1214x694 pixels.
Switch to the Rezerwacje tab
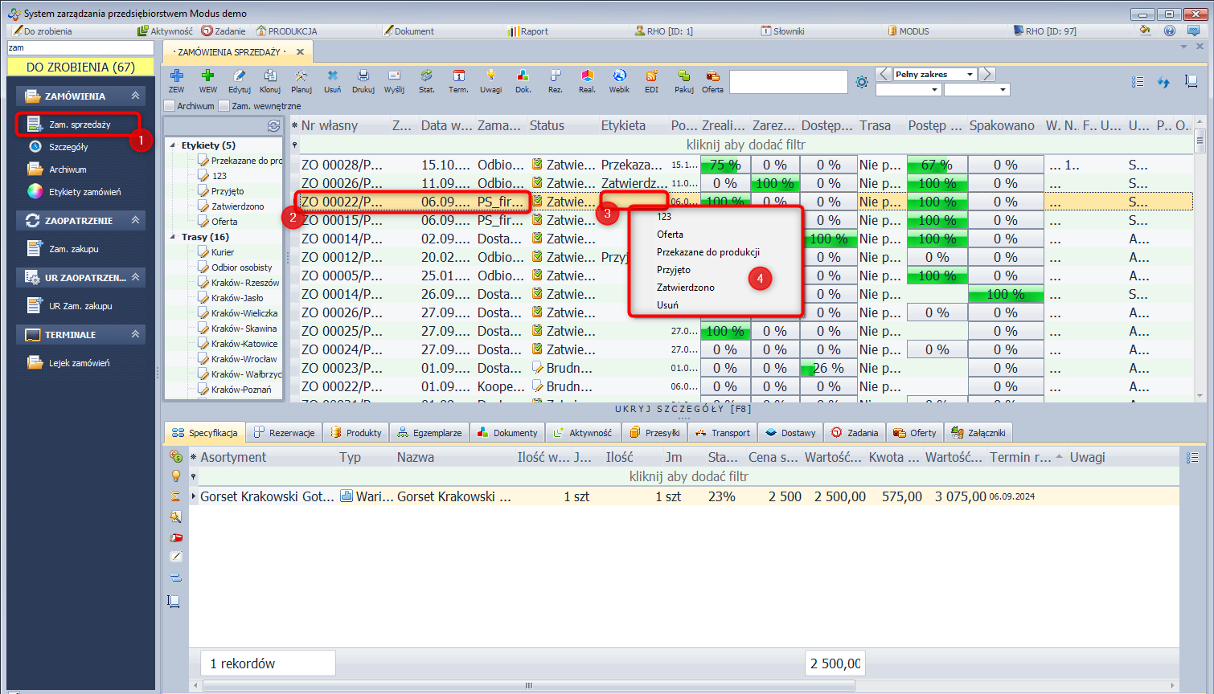click(x=285, y=433)
